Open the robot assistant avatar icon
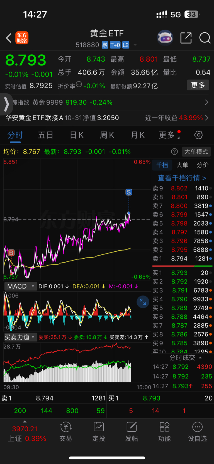Viewport: 214px width, 464px height. point(165,38)
